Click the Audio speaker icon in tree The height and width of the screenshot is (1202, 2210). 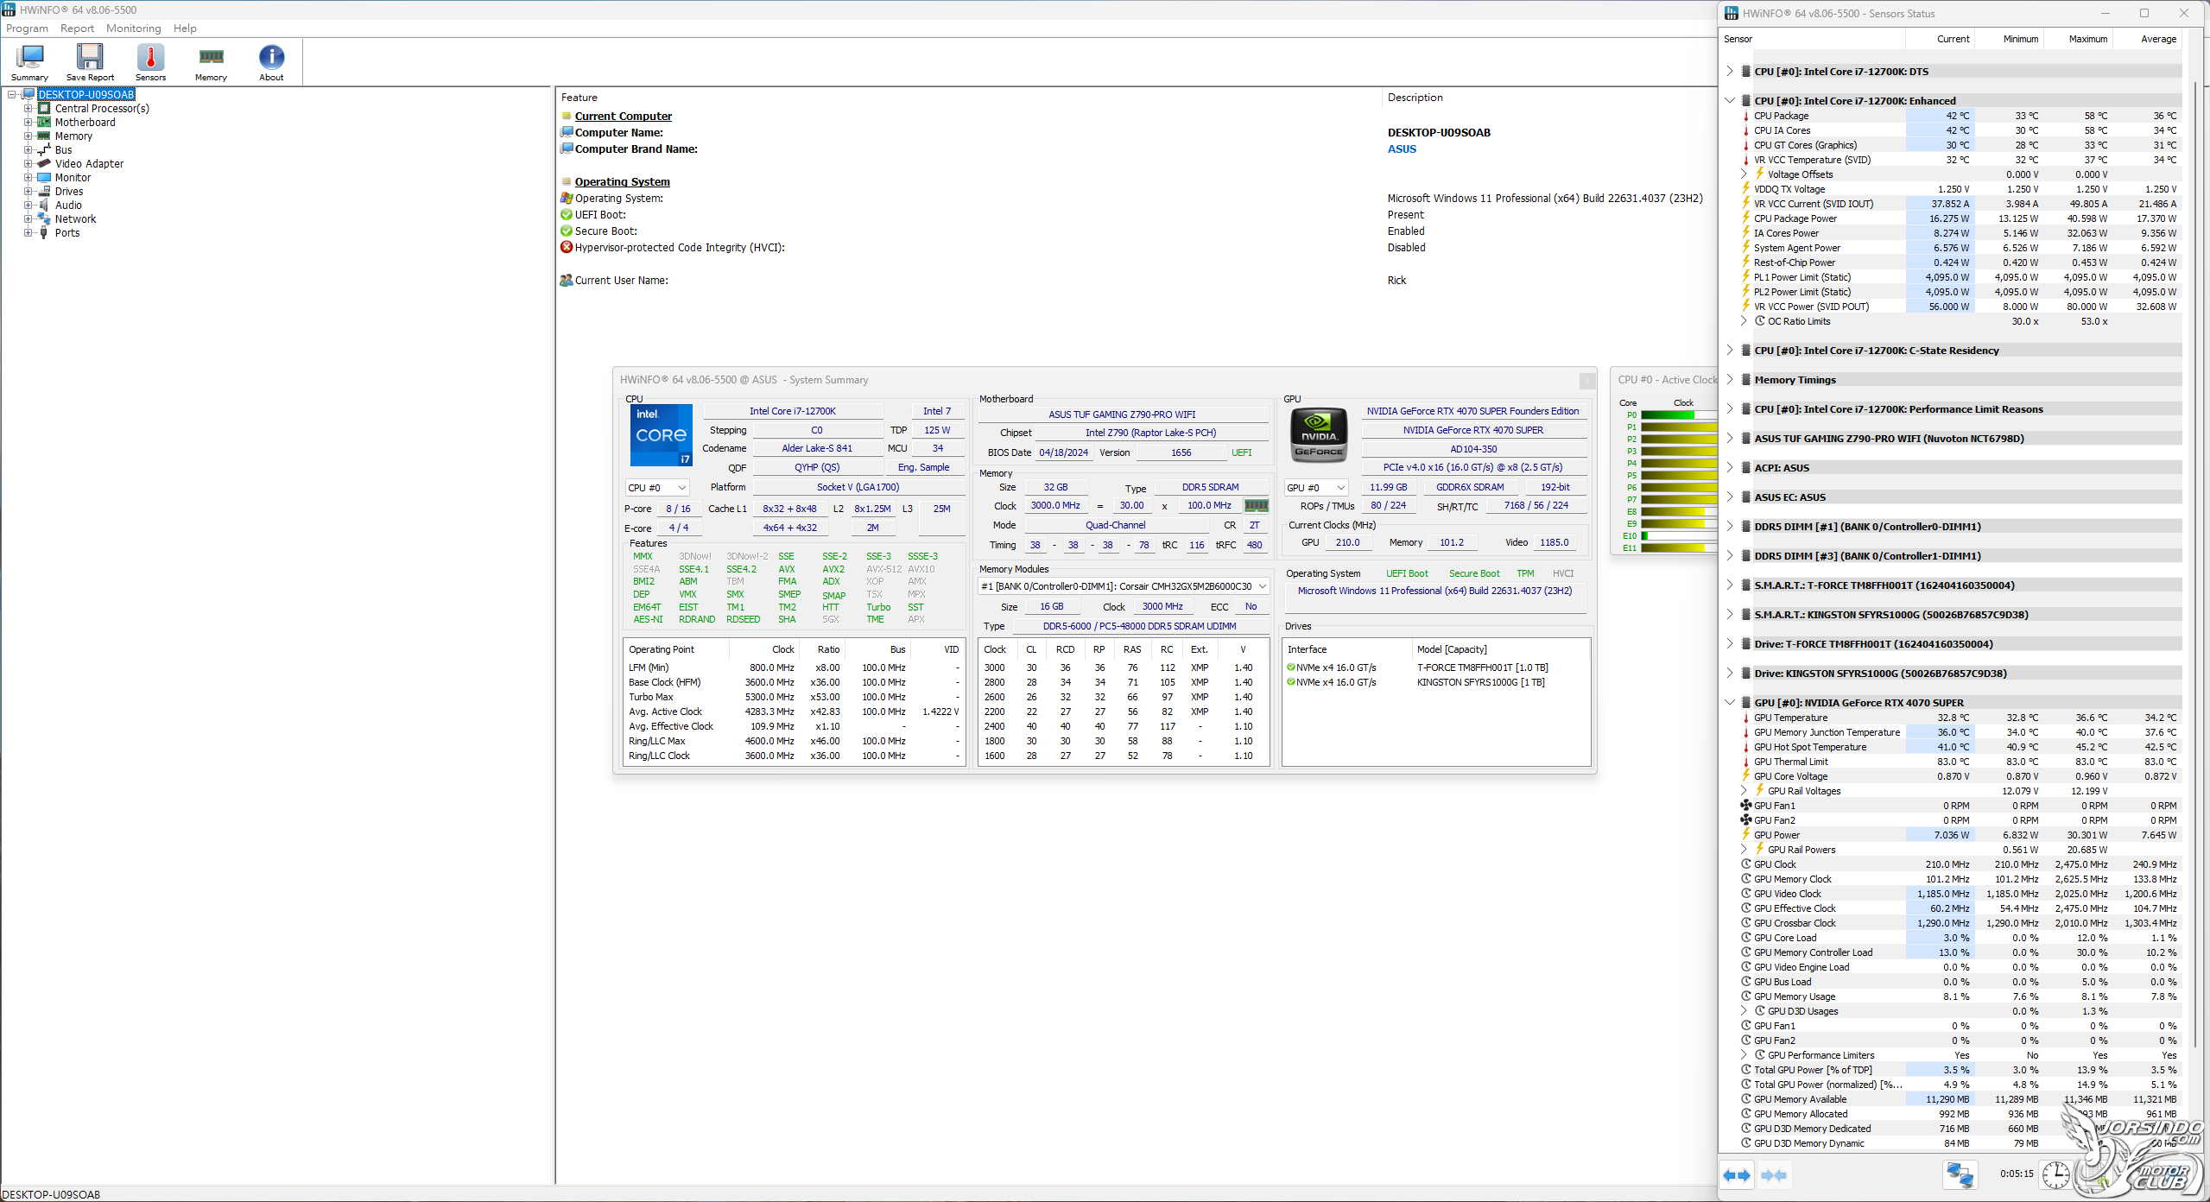coord(44,206)
